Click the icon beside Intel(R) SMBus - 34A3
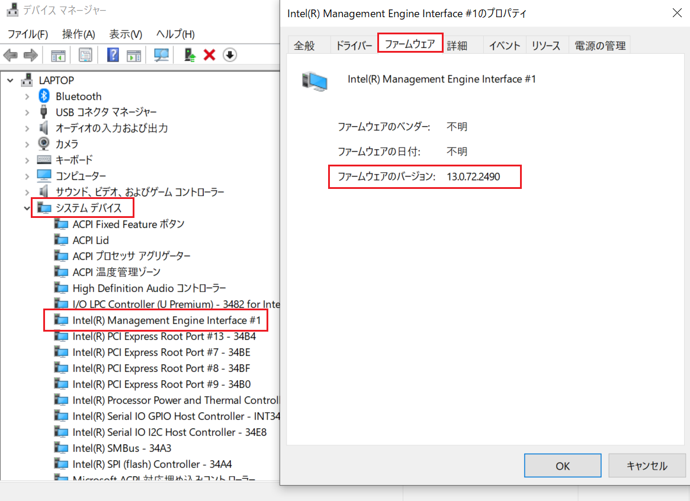Image resolution: width=690 pixels, height=501 pixels. pyautogui.click(x=61, y=448)
